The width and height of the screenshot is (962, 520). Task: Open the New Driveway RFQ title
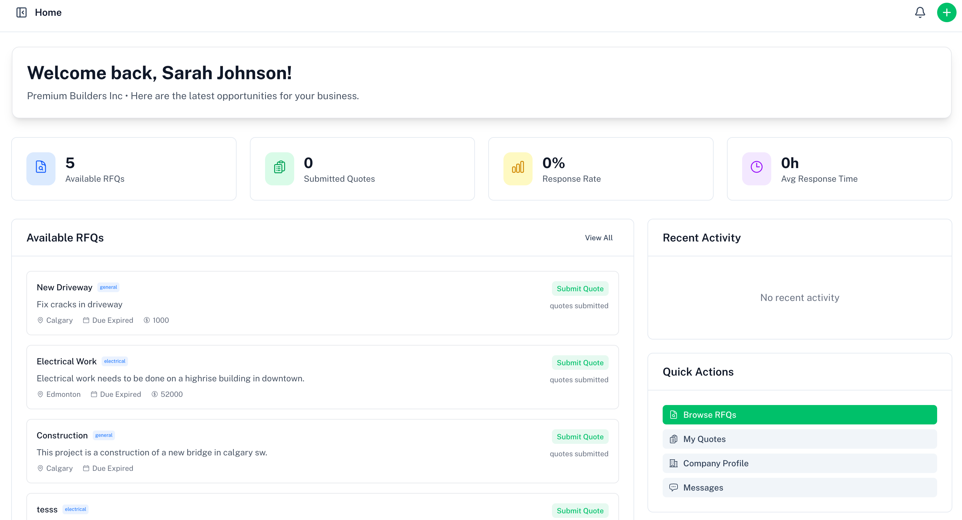tap(64, 287)
